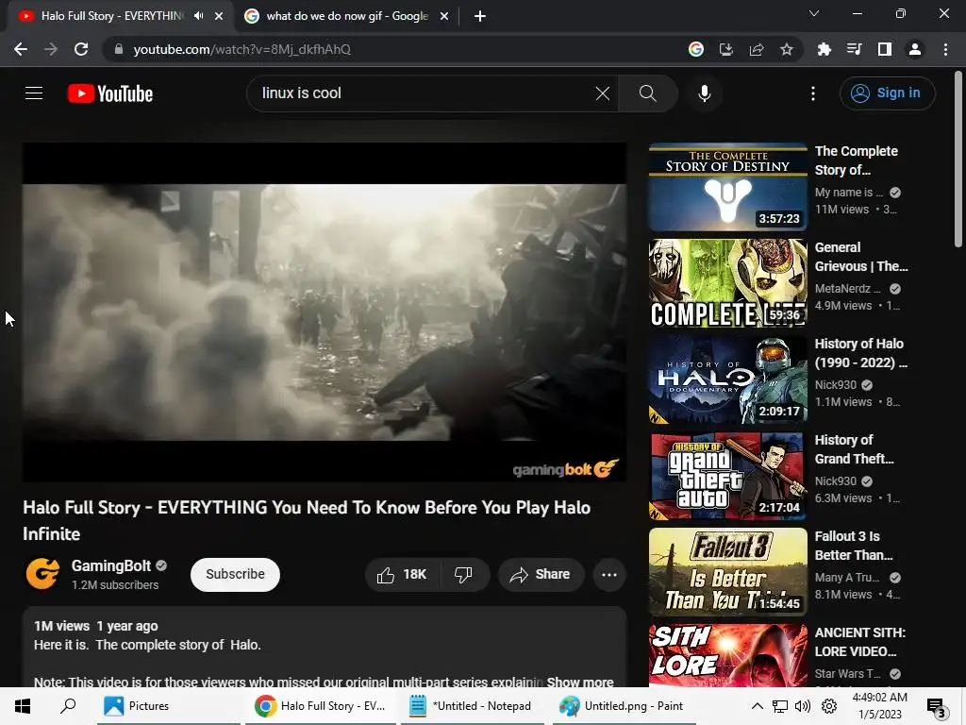Click the install app icon in address bar
The width and height of the screenshot is (966, 725).
tap(726, 49)
